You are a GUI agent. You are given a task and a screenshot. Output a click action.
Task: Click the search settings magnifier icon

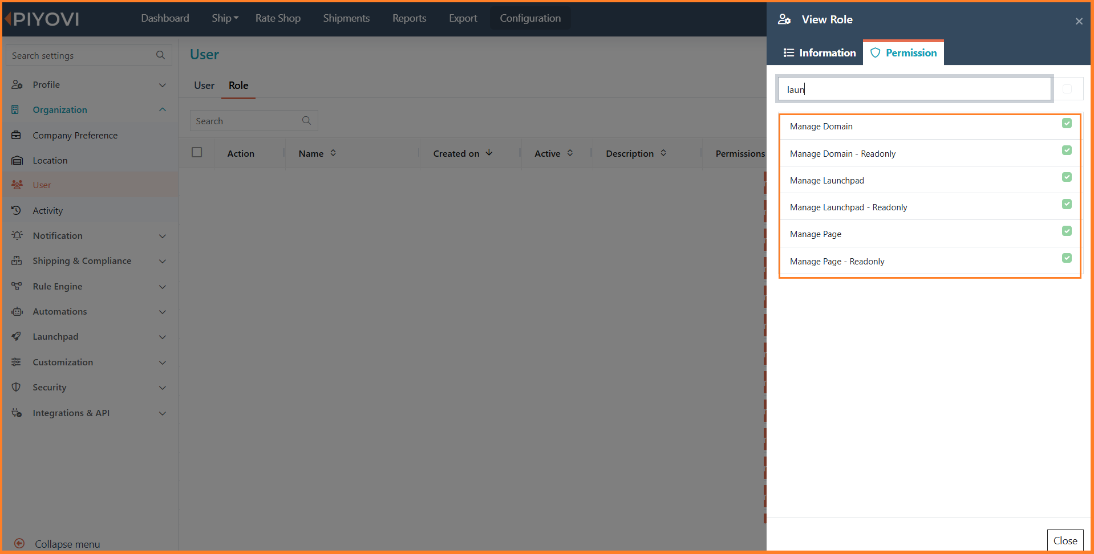coord(160,55)
